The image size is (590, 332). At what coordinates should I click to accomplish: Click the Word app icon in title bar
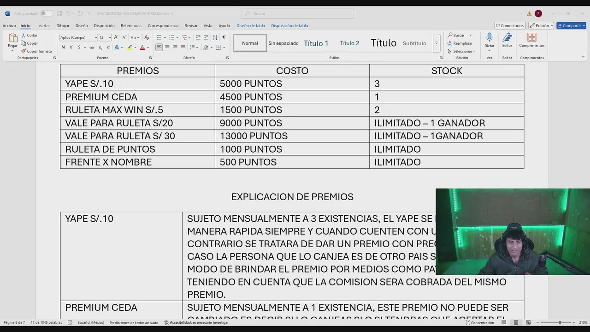click(x=7, y=13)
